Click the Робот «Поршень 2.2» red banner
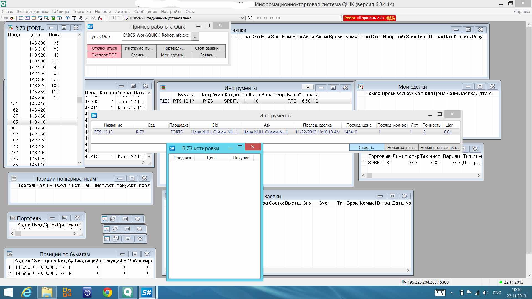Screen dimensions: 532x299 point(369,18)
